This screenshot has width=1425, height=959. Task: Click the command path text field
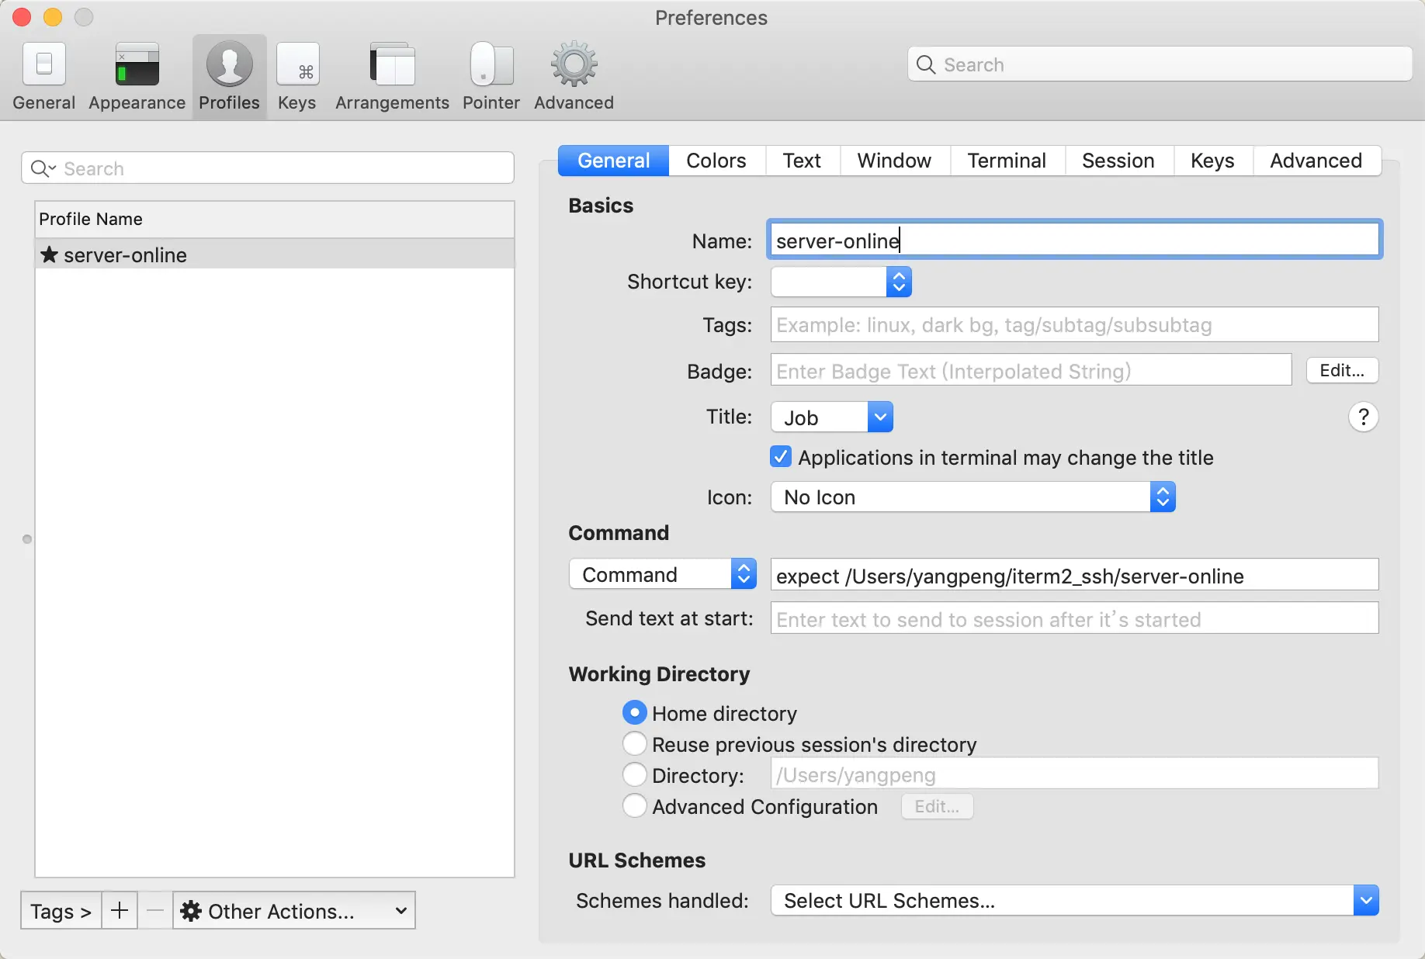1075,575
